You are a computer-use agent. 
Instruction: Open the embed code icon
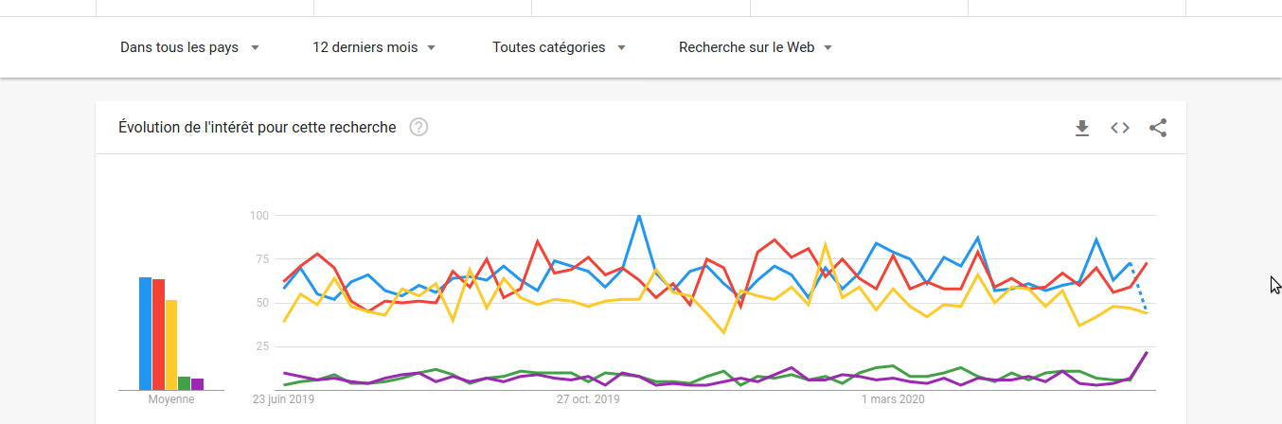1120,128
